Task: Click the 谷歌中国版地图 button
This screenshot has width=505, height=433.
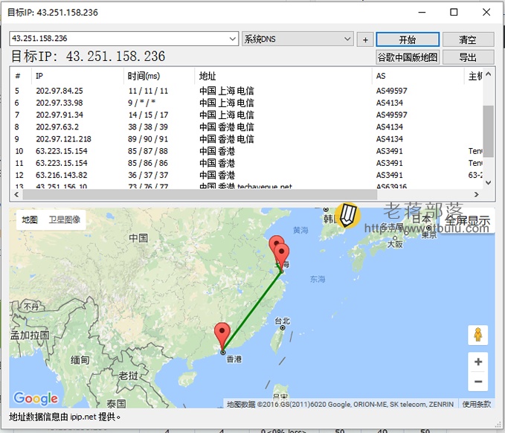Action: [x=408, y=57]
